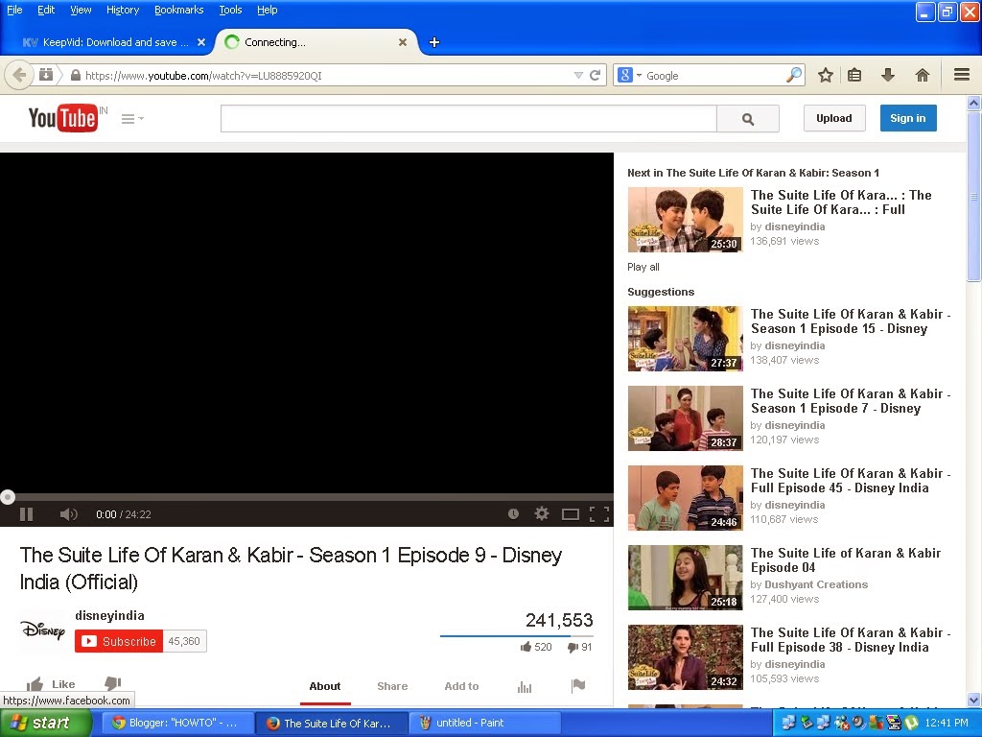
Task: Mute the video using the speaker icon
Action: (x=68, y=514)
